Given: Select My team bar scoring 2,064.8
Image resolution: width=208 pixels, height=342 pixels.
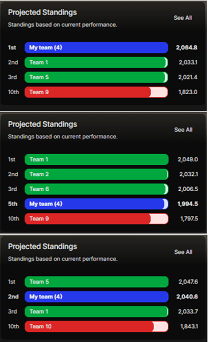Looking at the screenshot, I should [96, 48].
